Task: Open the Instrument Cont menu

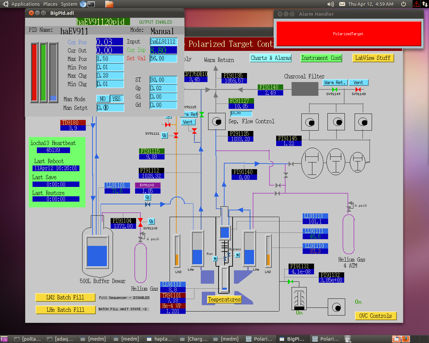Action: [x=321, y=58]
